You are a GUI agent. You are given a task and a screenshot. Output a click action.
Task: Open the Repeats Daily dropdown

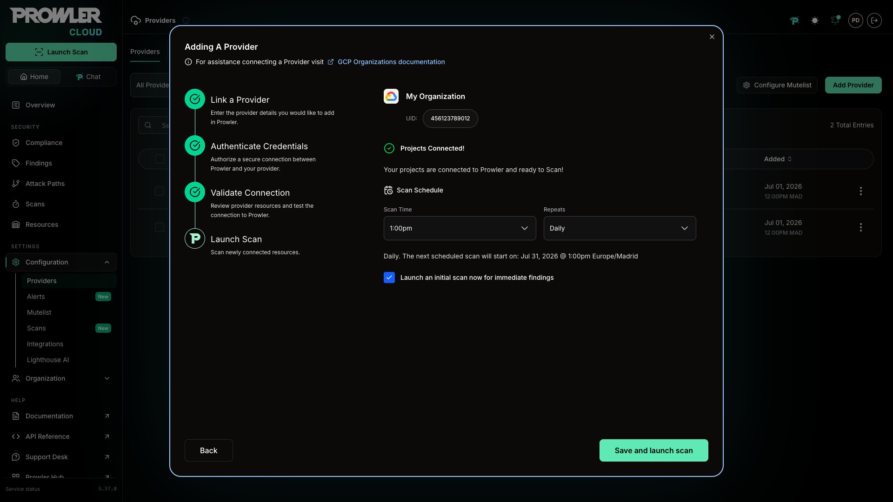pyautogui.click(x=620, y=228)
